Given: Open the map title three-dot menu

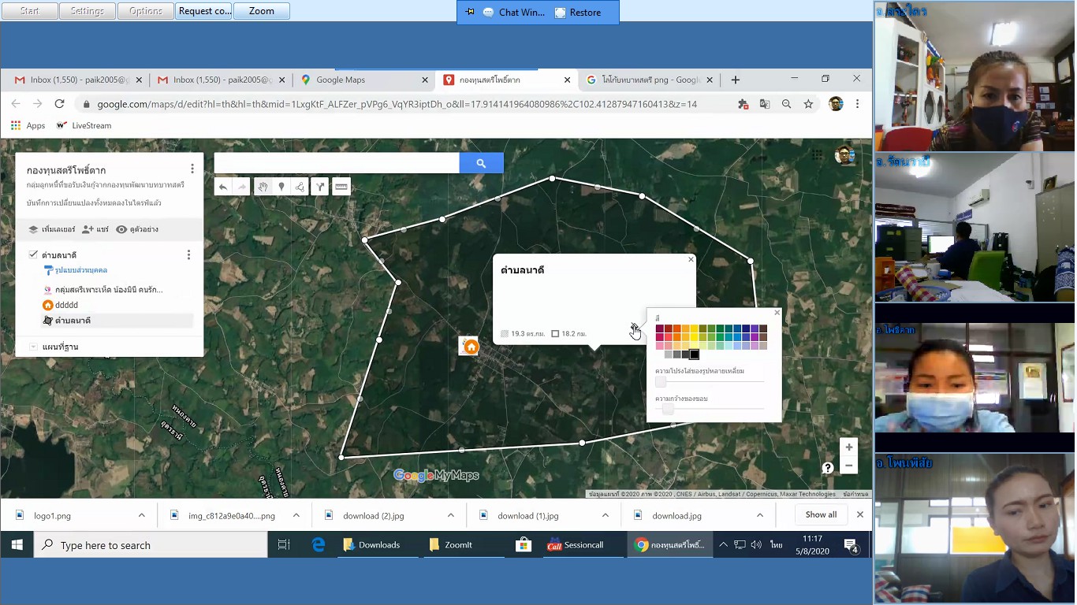Looking at the screenshot, I should click(192, 169).
